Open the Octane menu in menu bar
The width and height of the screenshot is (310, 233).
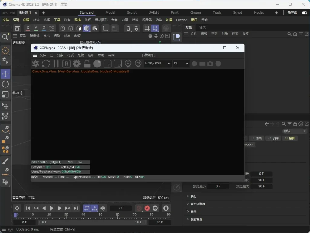point(182,20)
